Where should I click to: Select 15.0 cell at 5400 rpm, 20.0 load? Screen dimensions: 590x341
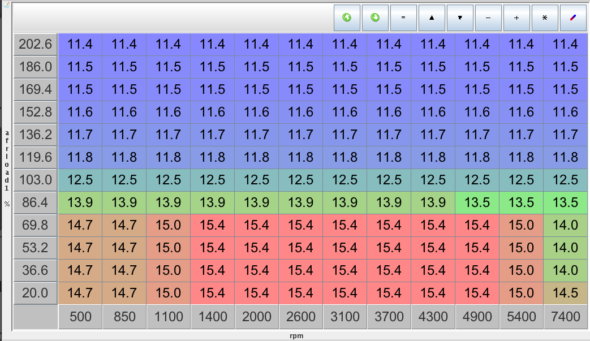(x=522, y=293)
